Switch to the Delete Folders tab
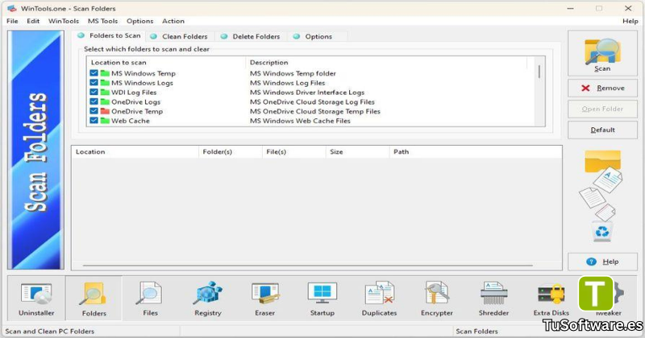This screenshot has height=338, width=645. click(x=251, y=36)
